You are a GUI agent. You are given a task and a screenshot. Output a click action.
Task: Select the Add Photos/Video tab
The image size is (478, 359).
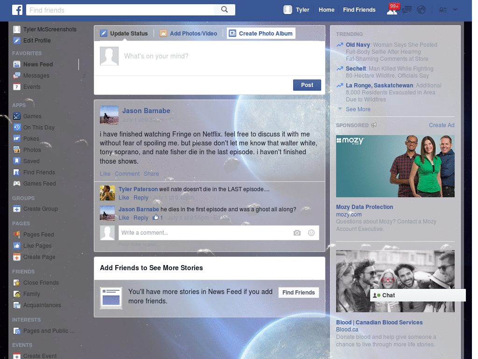[189, 34]
